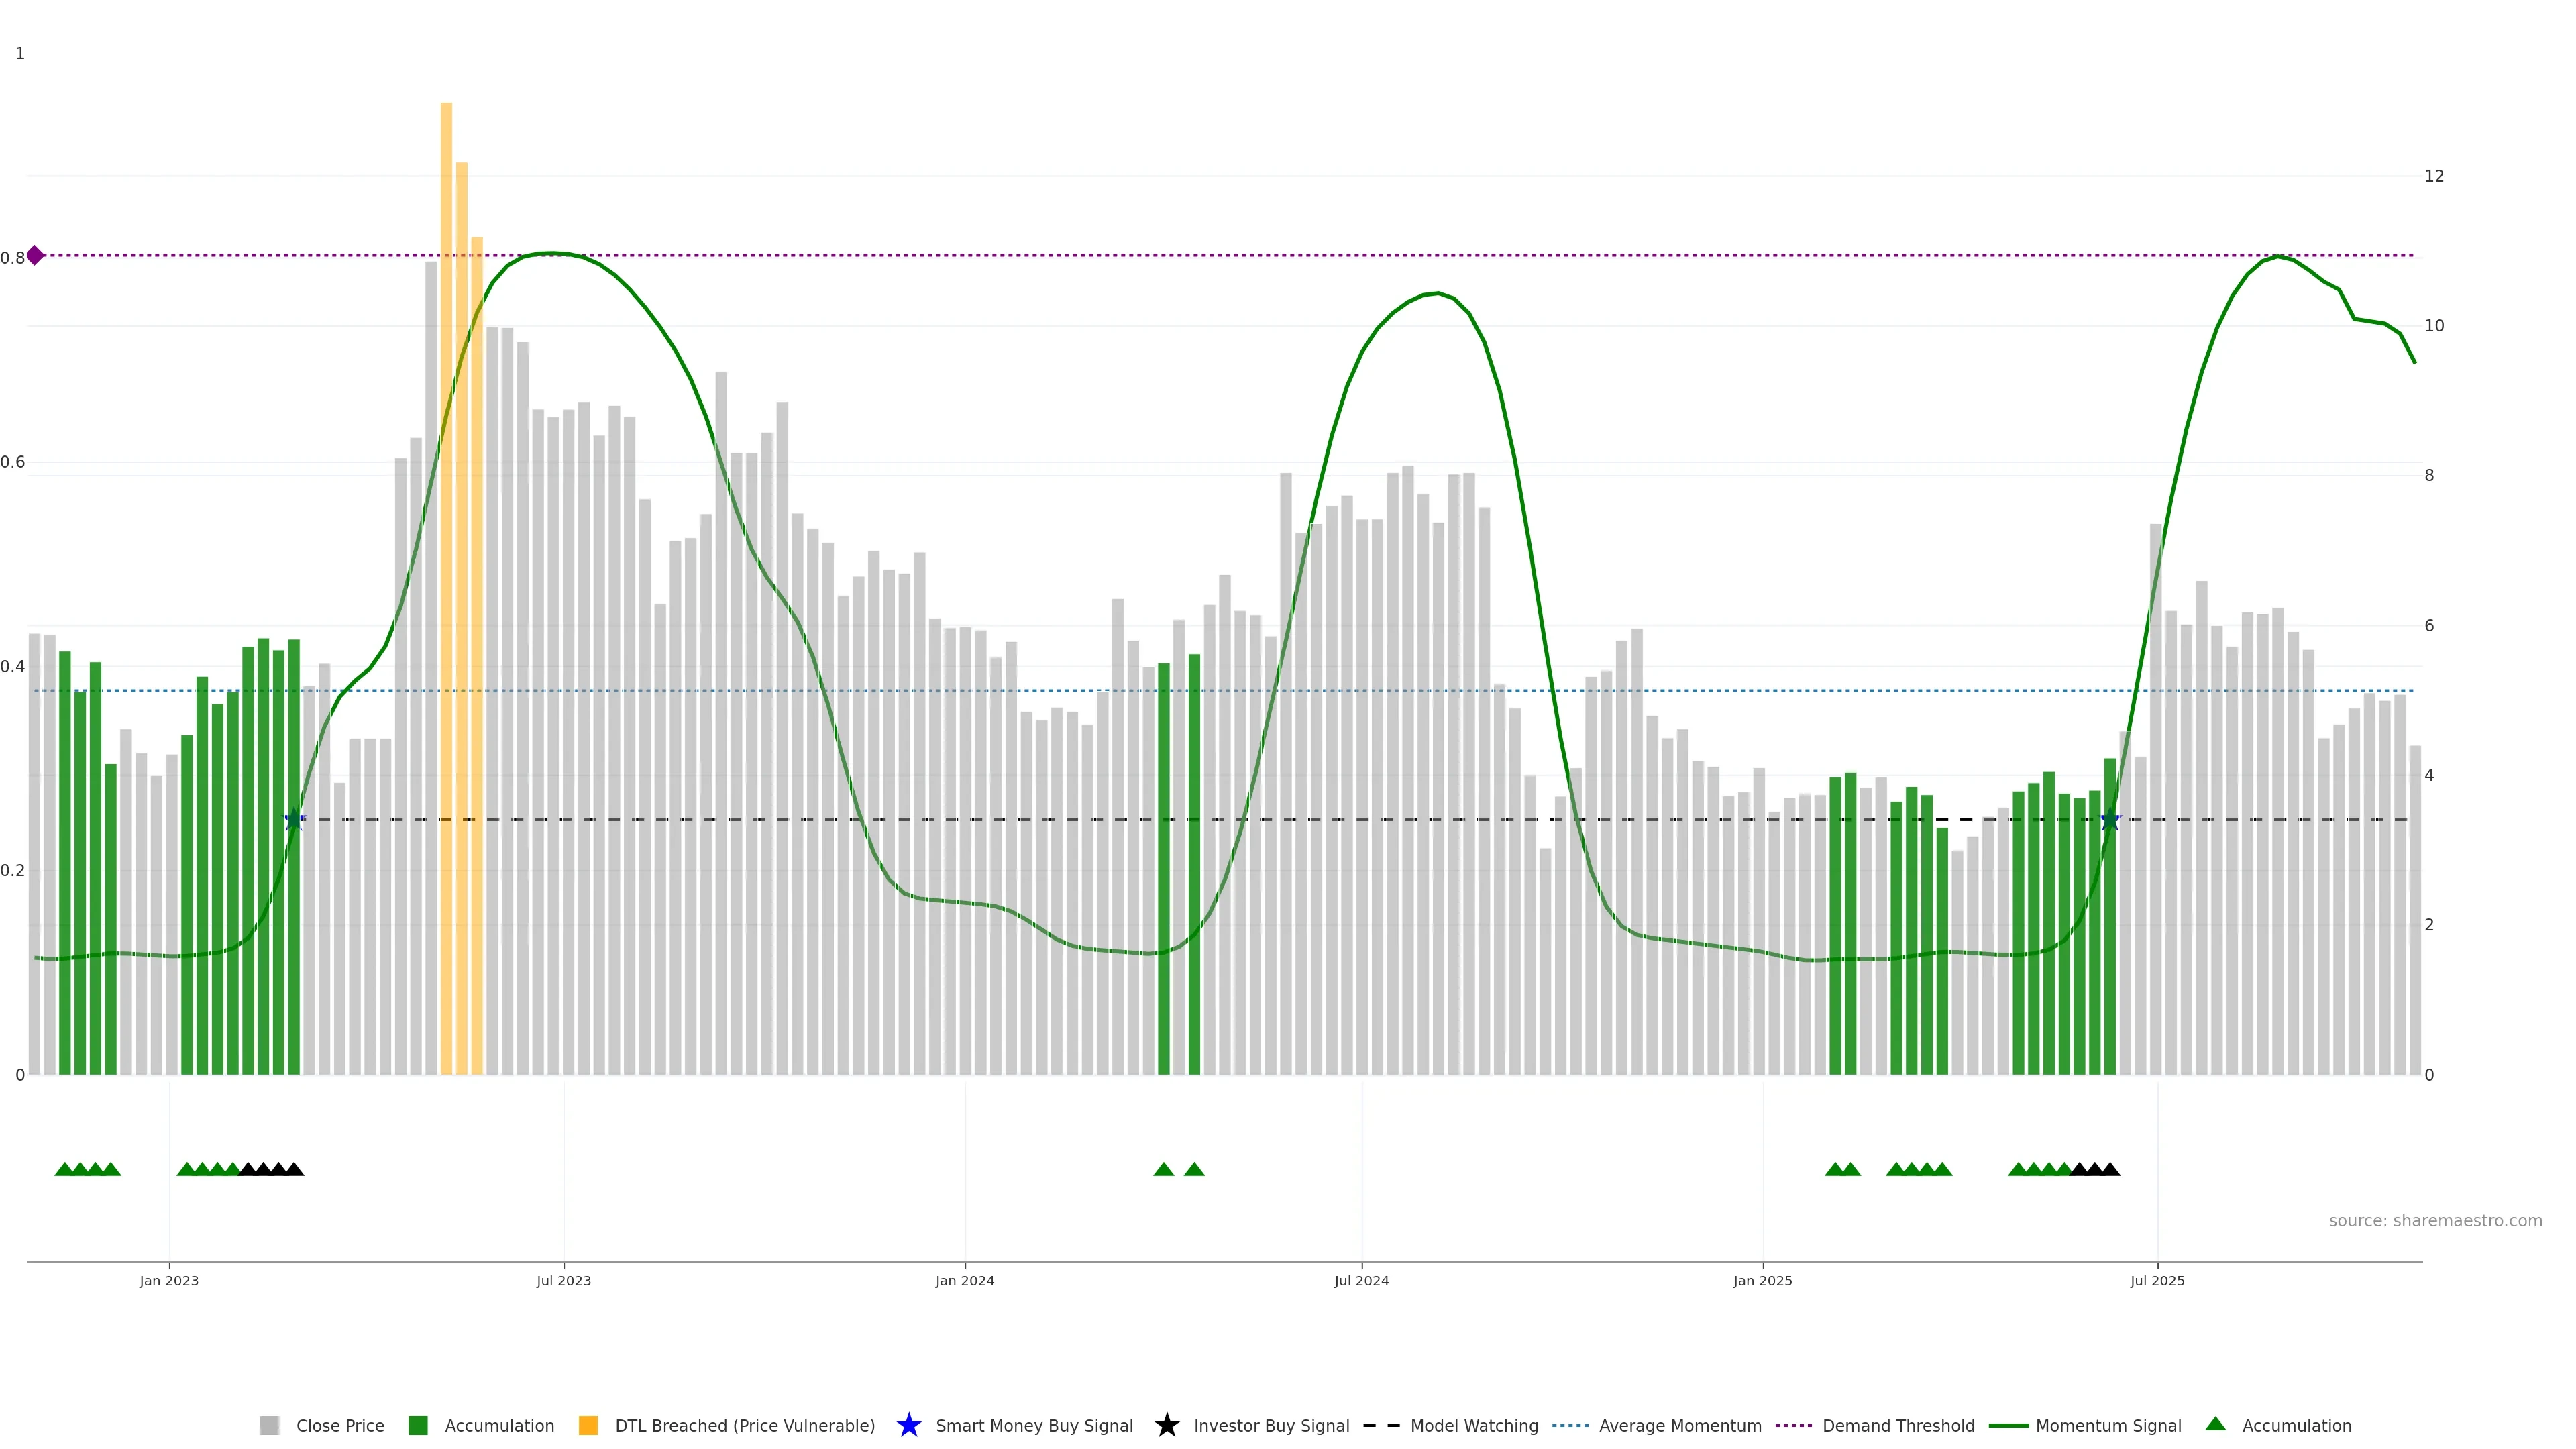Click the purple diamond Demand Threshold marker
This screenshot has height=1449, width=2576.
[x=35, y=255]
